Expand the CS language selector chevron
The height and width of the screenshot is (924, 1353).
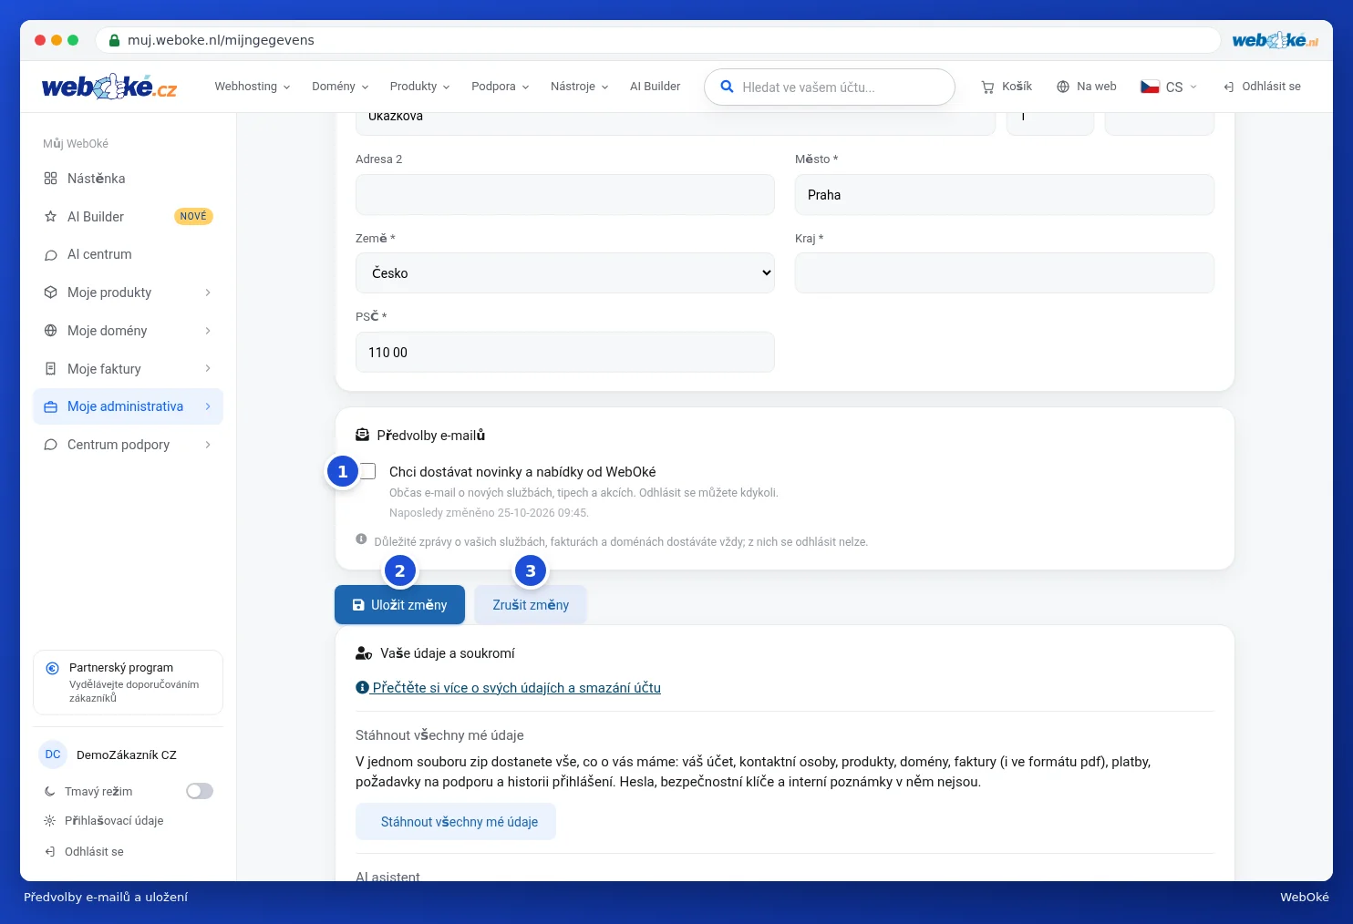click(1193, 87)
